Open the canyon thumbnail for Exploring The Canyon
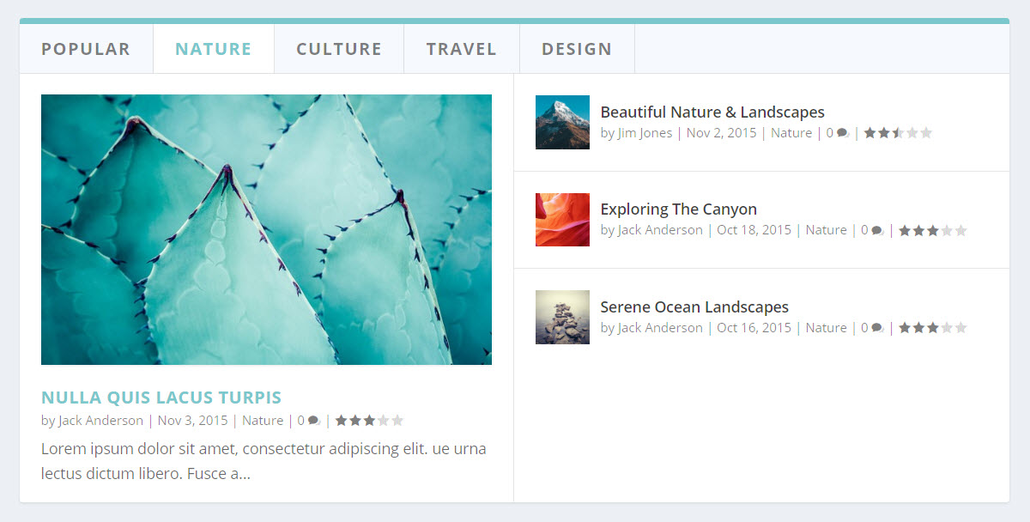 pyautogui.click(x=562, y=220)
